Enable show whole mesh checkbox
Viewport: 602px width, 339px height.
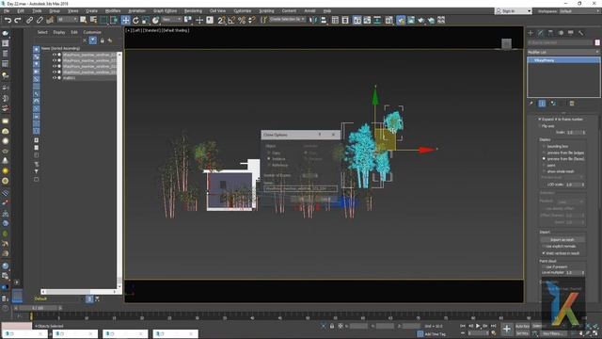(x=544, y=171)
